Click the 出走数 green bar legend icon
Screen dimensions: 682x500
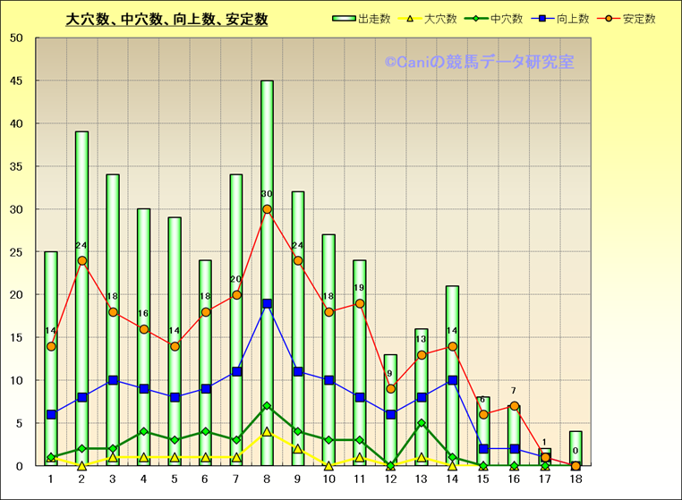pyautogui.click(x=344, y=19)
